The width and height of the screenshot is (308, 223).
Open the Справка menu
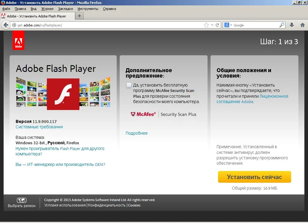(109, 9)
